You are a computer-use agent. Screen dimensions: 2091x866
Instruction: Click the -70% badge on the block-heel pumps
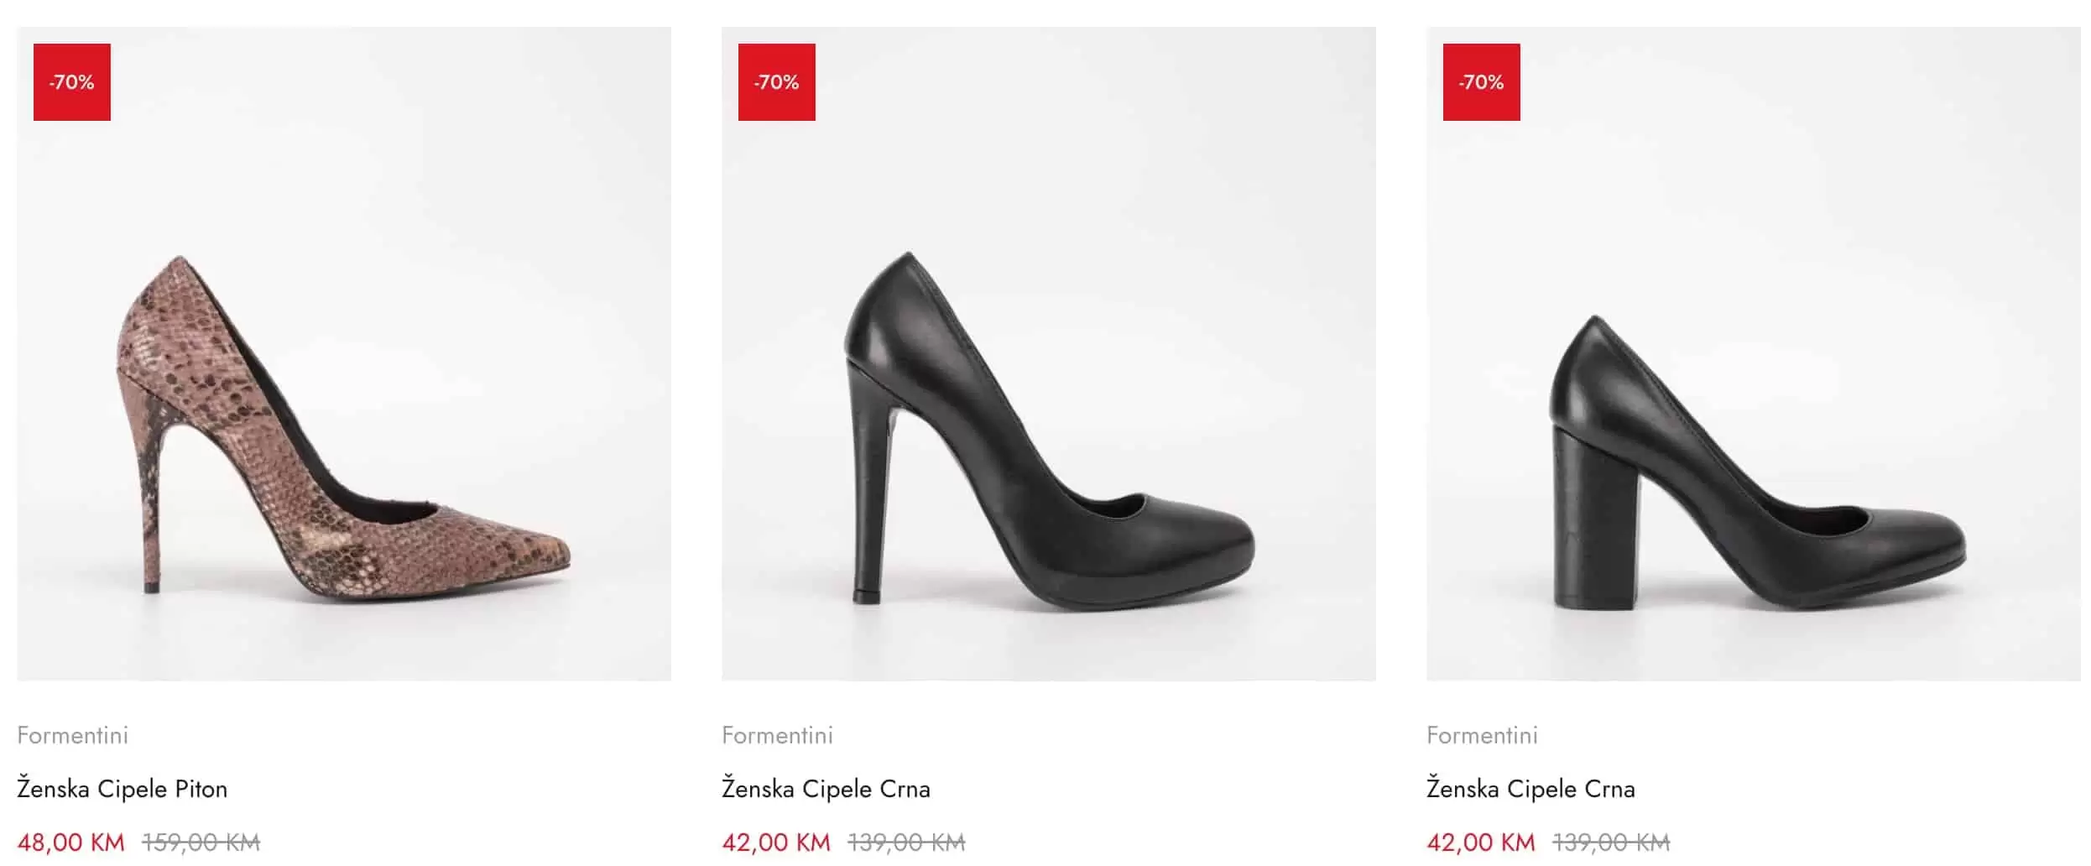(1481, 82)
